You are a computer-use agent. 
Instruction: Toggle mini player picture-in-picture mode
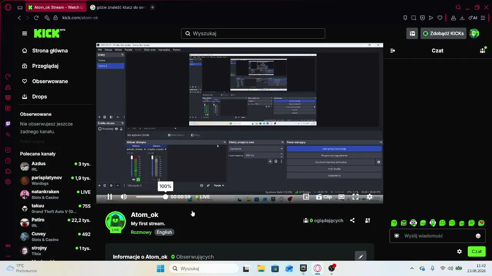pos(306,197)
